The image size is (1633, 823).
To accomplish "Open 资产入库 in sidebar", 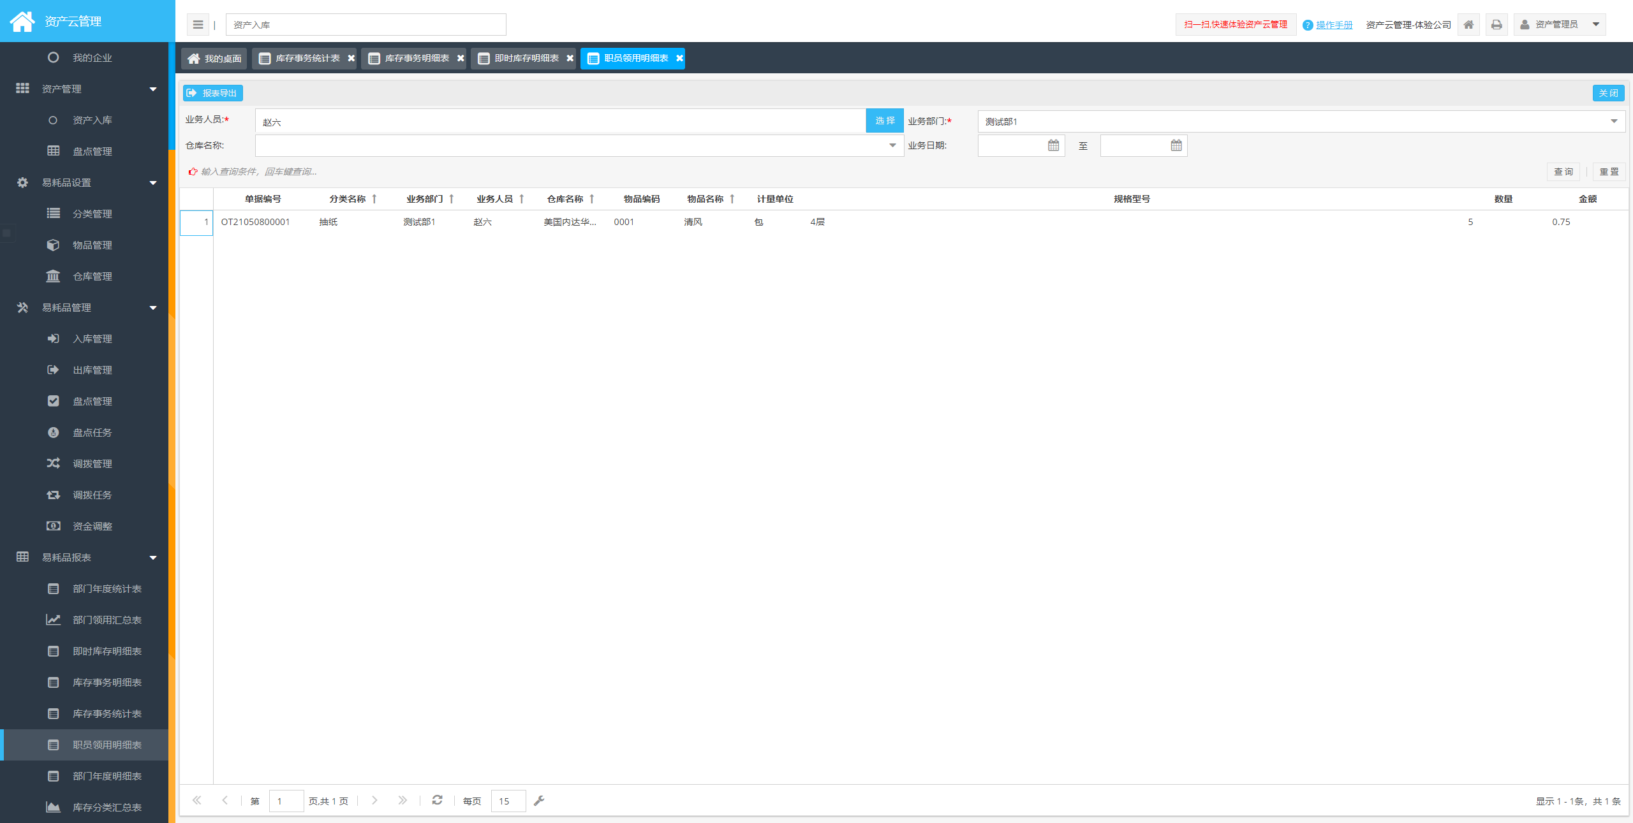I will pos(84,120).
